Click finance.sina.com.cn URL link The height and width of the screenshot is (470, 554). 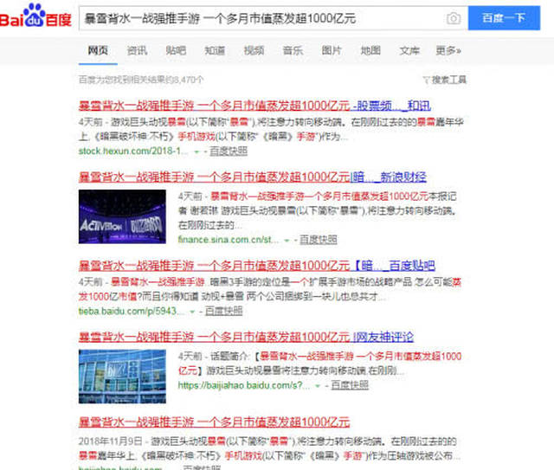228,240
